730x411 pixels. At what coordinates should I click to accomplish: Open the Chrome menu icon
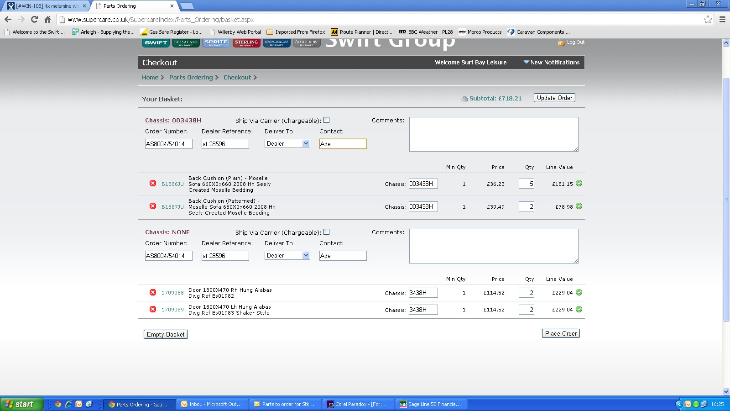(x=722, y=19)
